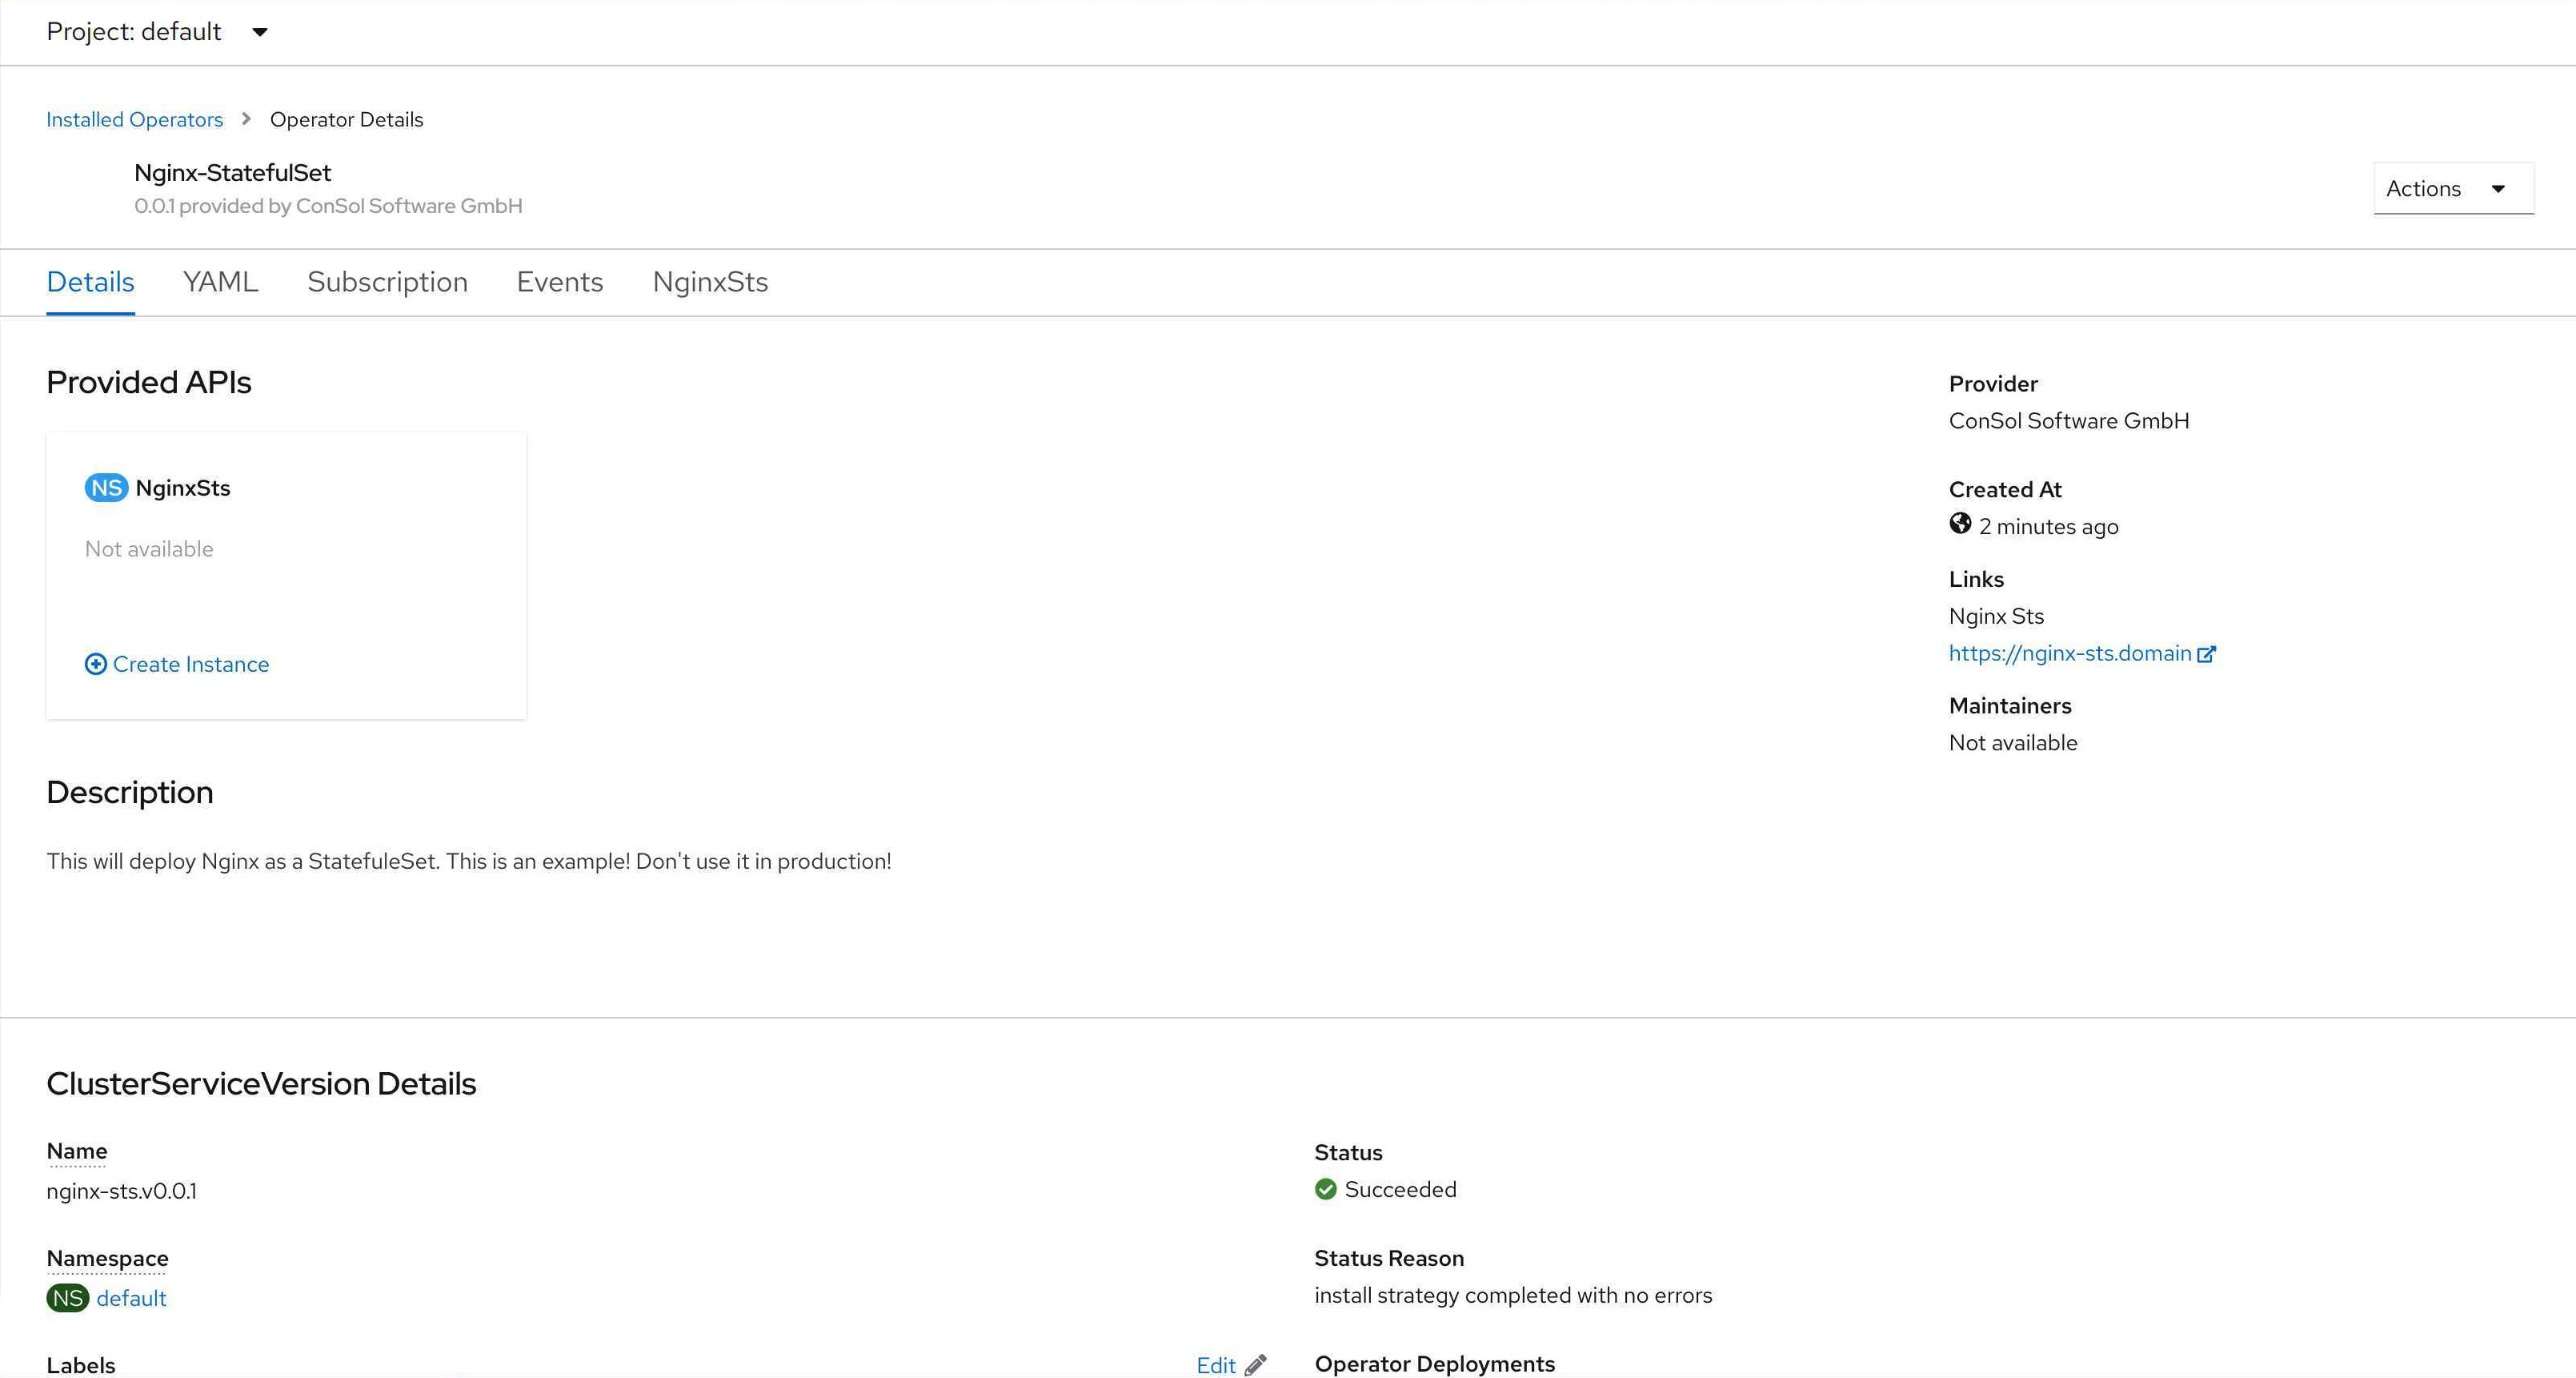Viewport: 2576px width, 1378px height.
Task: Go to the Events tab
Action: 559,282
